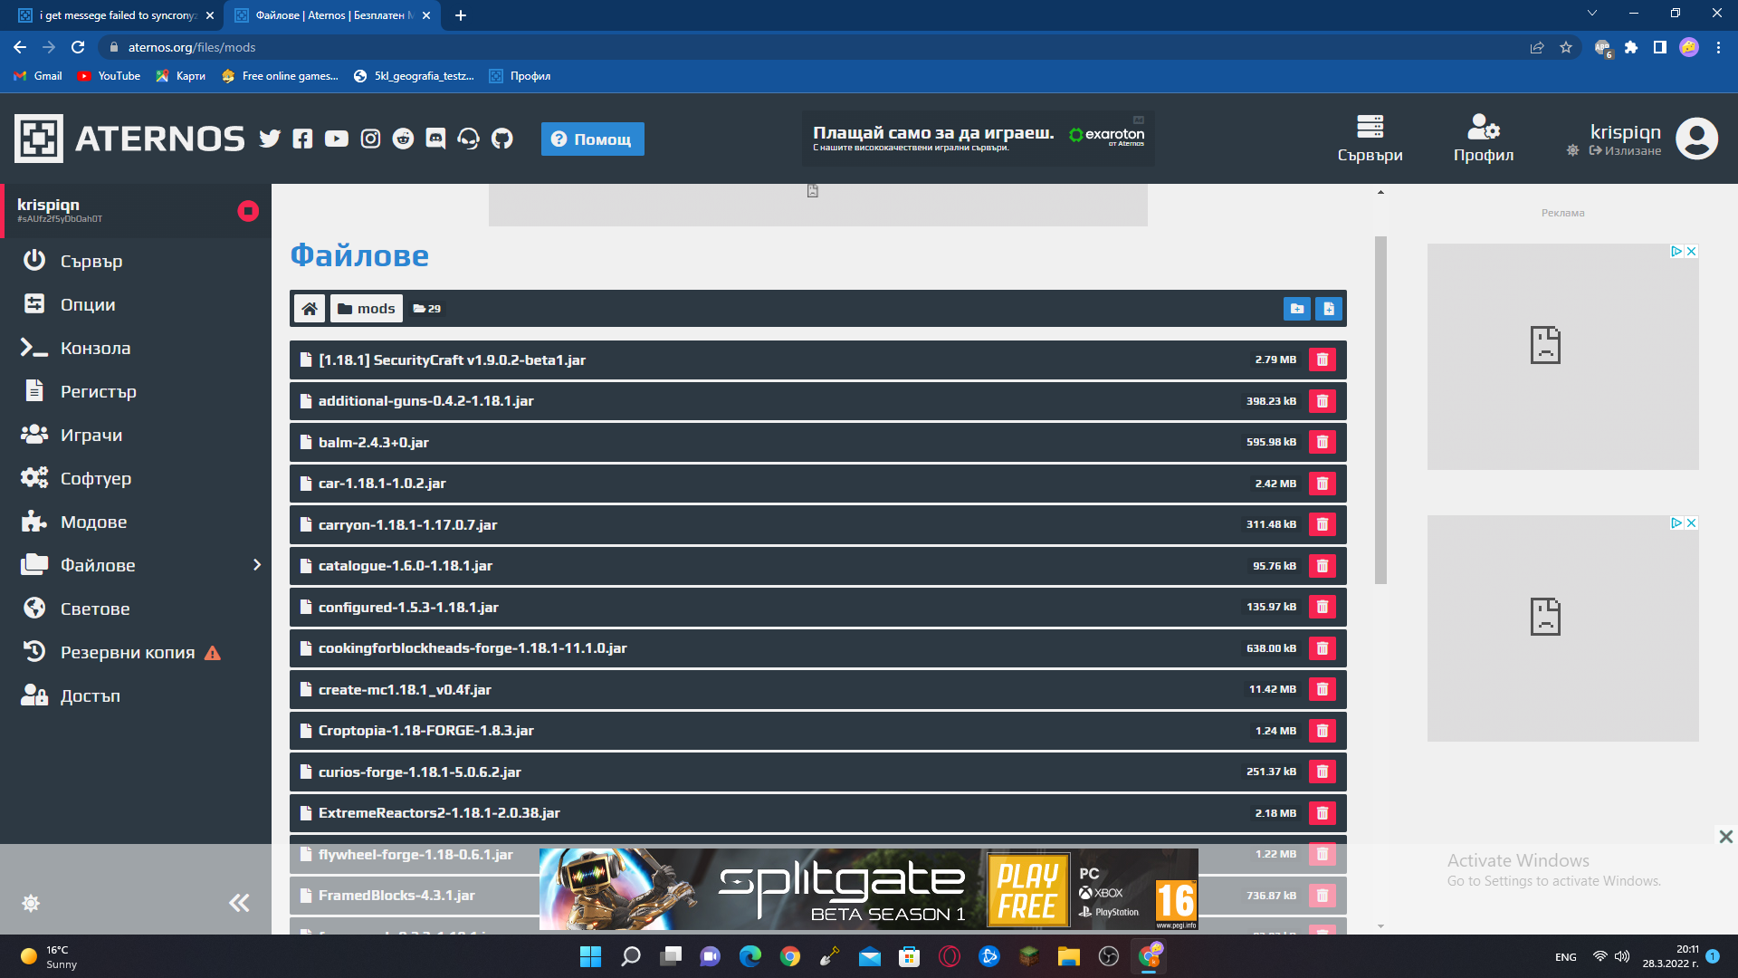Image resolution: width=1738 pixels, height=978 pixels.
Task: Open Конзола sidebar item
Action: click(x=136, y=348)
